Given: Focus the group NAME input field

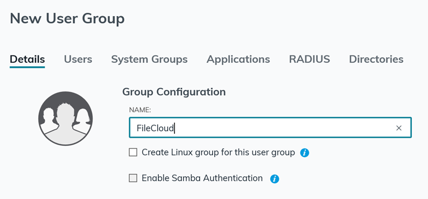Looking at the screenshot, I should pyautogui.click(x=270, y=127).
